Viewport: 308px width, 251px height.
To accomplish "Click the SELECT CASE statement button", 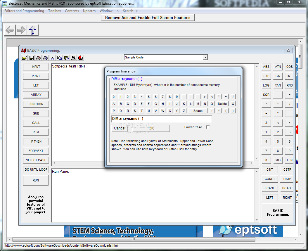I will 36,160.
